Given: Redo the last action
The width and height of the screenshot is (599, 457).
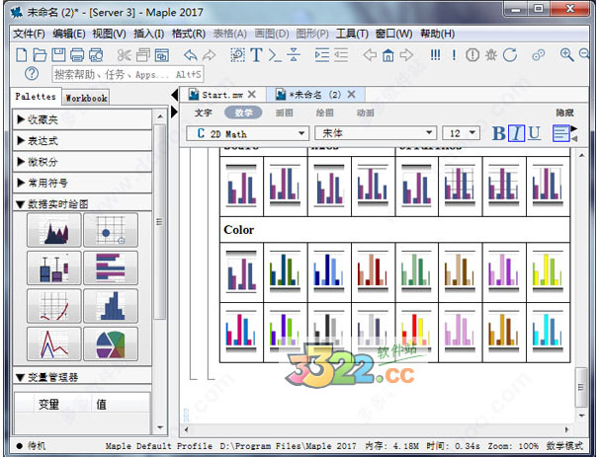Looking at the screenshot, I should point(209,55).
